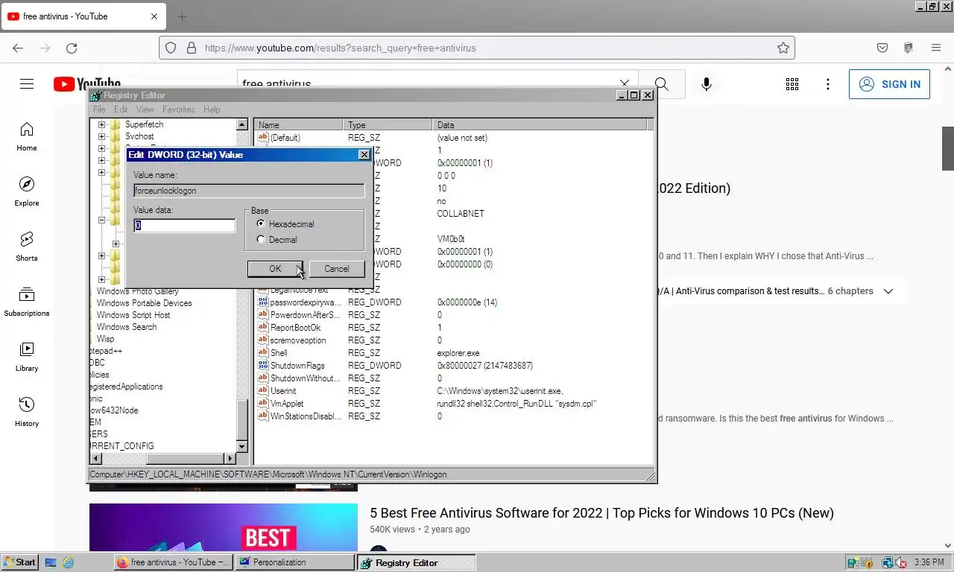Click the YouTube logo
Screen dimensions: 954x572
click(x=87, y=83)
